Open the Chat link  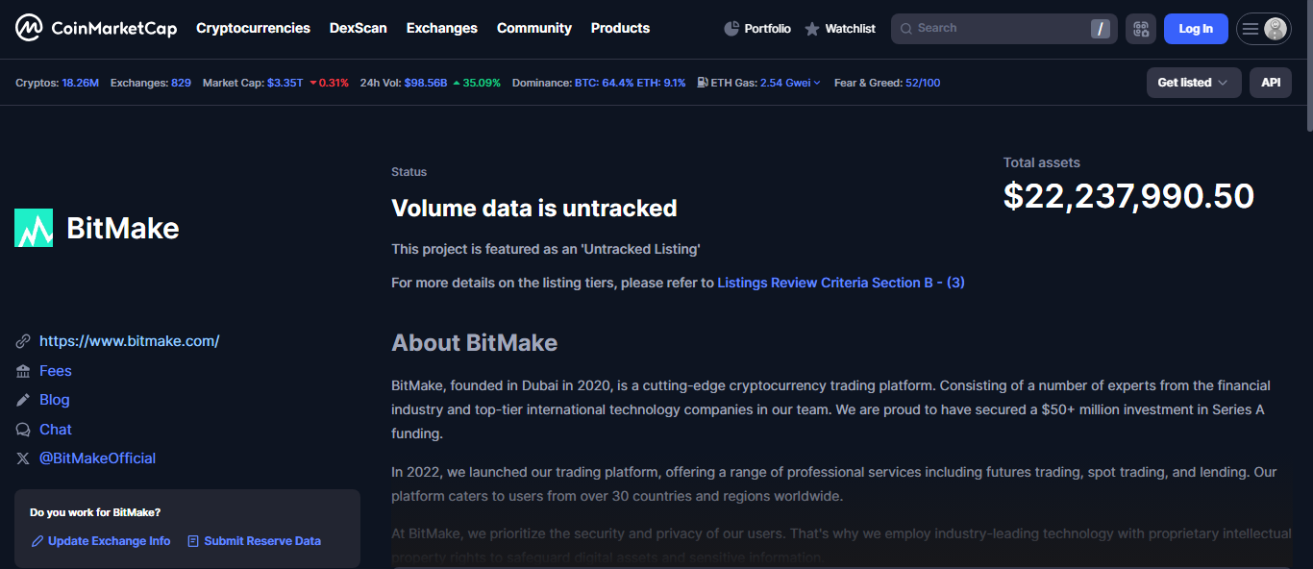pos(56,430)
